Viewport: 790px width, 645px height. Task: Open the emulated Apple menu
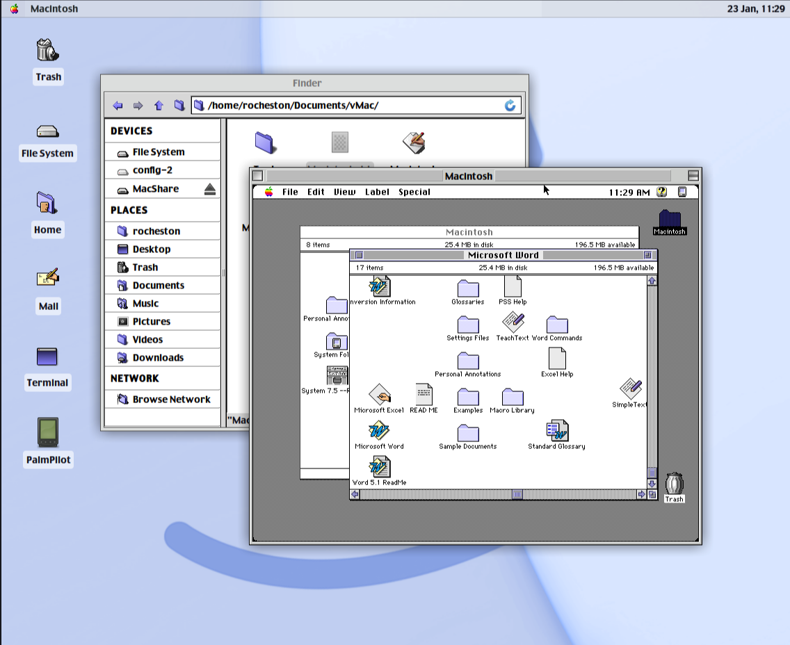(x=268, y=192)
